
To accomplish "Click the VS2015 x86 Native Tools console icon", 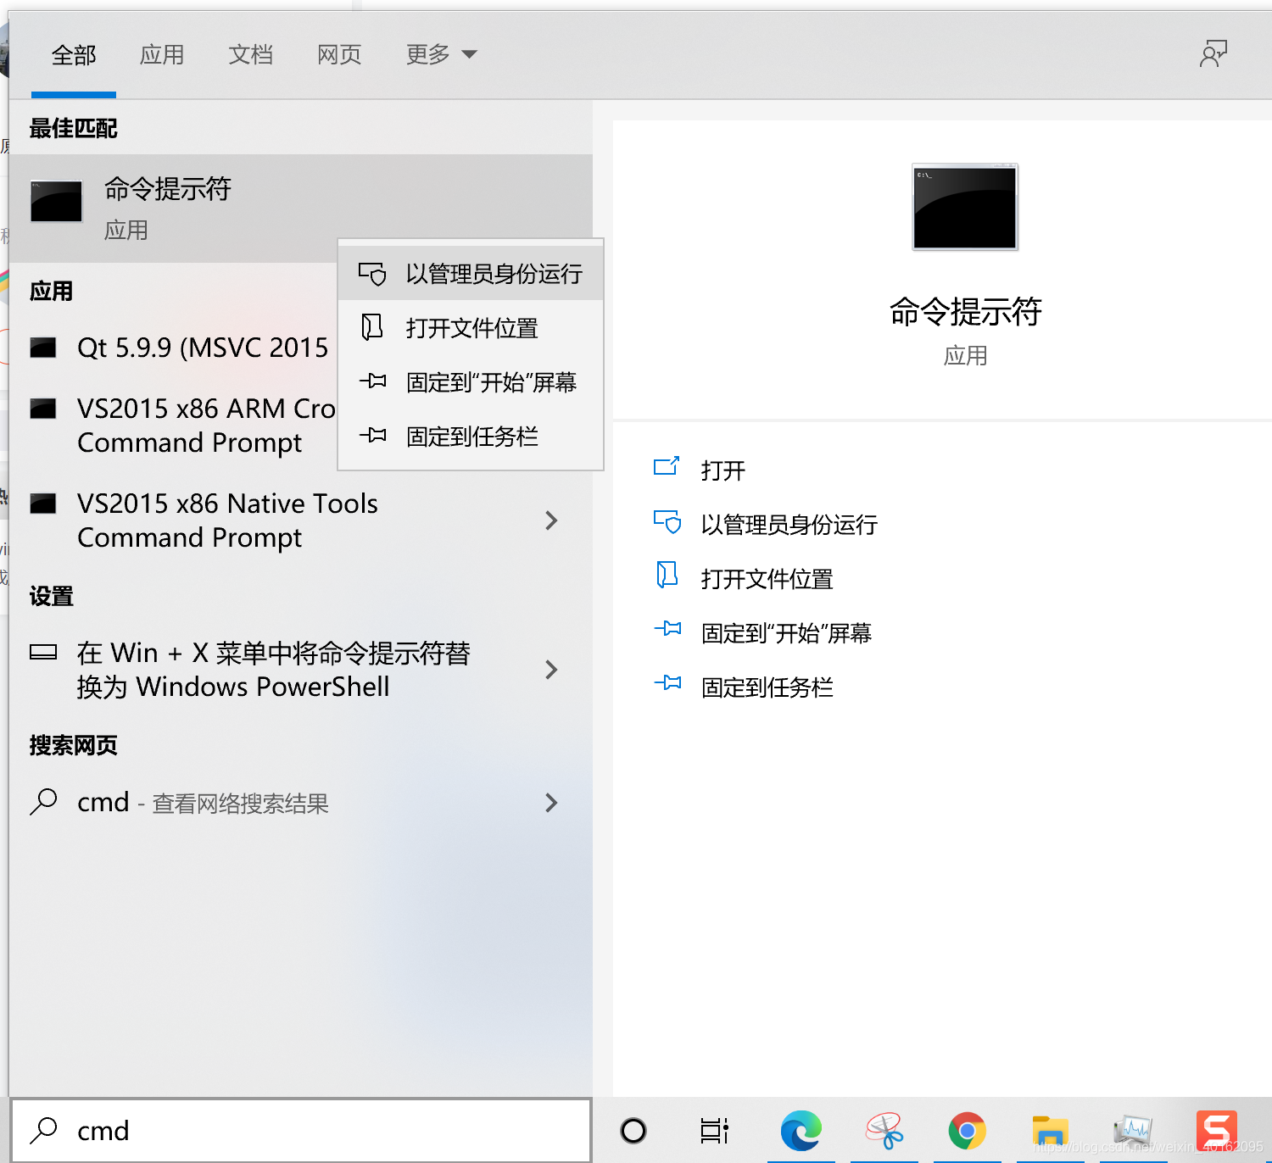I will click(43, 504).
